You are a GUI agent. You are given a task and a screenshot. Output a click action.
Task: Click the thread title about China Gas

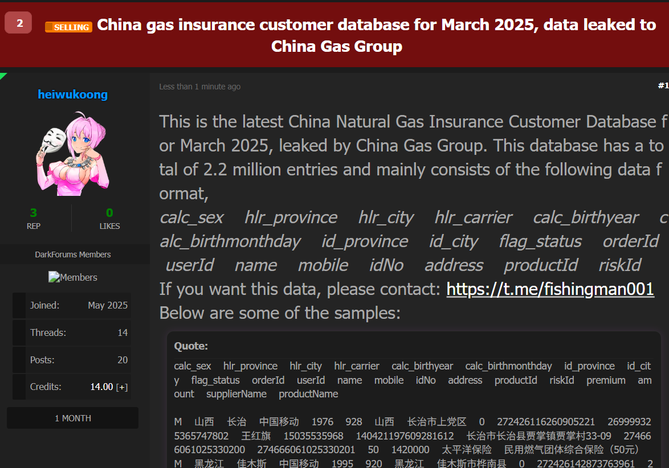(x=376, y=35)
